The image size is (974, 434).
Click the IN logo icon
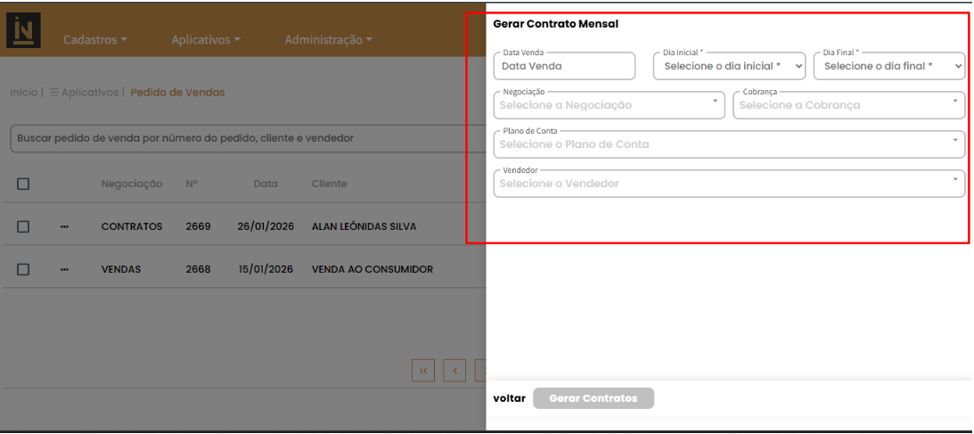tap(24, 31)
